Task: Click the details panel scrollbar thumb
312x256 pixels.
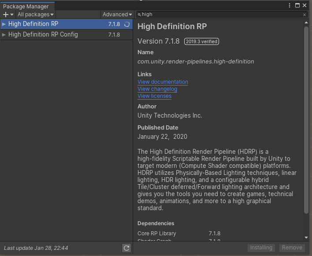Action: [306, 120]
